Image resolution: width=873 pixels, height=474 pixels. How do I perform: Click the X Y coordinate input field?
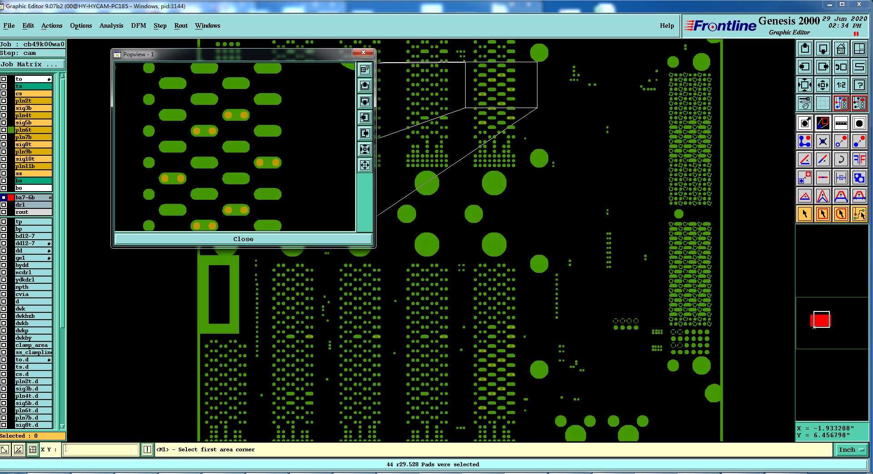point(100,449)
